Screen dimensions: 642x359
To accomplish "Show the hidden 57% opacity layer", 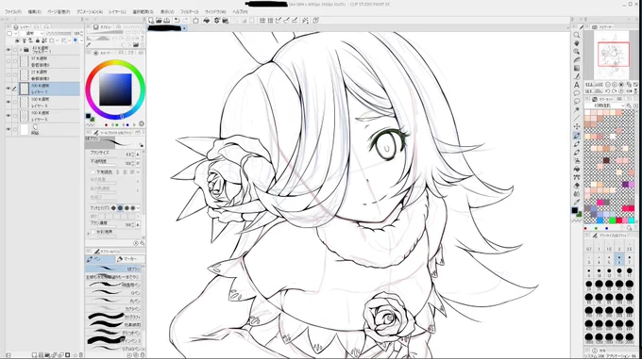I will (8, 61).
